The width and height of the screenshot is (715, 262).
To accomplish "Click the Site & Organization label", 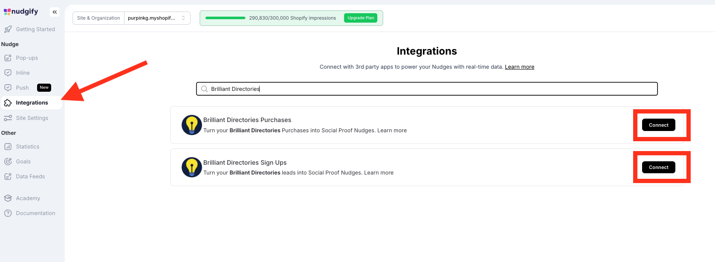I will click(98, 18).
